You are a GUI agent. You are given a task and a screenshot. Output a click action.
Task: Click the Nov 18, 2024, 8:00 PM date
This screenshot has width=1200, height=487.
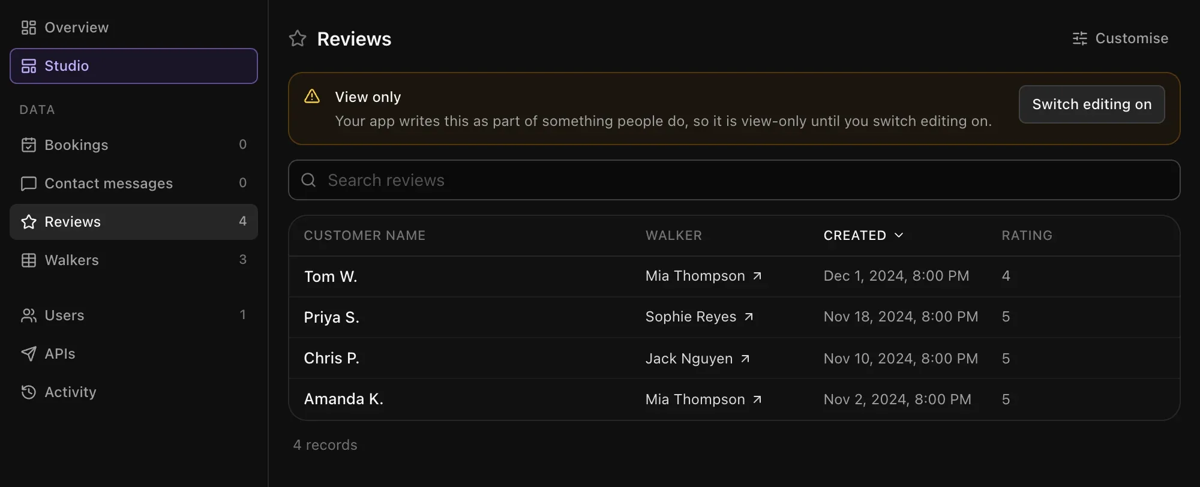point(901,317)
